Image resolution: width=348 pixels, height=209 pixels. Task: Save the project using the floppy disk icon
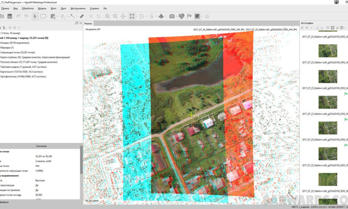click(x=9, y=16)
